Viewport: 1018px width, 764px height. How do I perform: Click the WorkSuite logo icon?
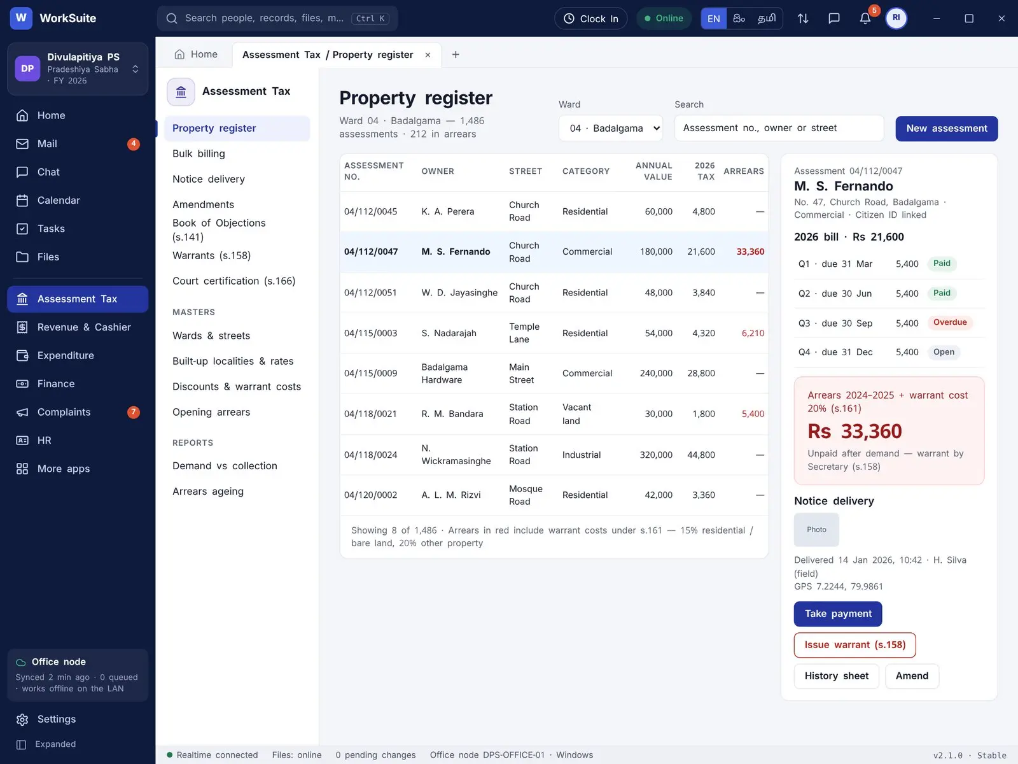click(21, 18)
